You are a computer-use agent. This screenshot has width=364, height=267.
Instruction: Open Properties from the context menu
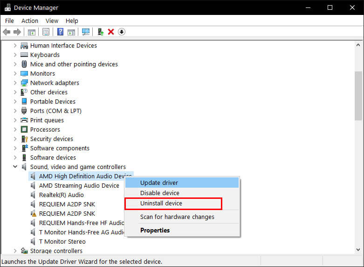click(x=182, y=230)
